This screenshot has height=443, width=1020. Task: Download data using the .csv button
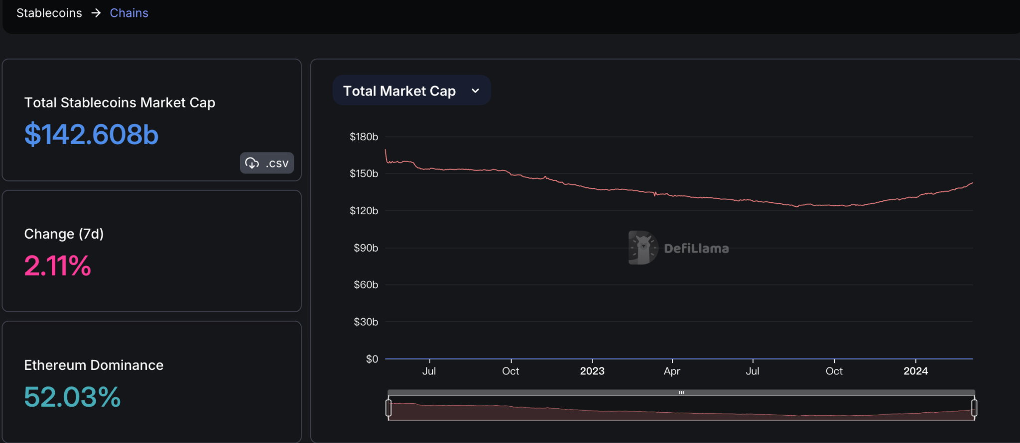tap(267, 163)
